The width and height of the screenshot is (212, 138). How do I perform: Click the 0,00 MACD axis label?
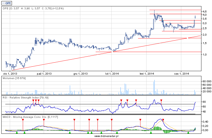tap(205, 130)
